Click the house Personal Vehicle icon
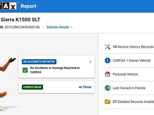Screen dimensions: 154x115 point(108,74)
